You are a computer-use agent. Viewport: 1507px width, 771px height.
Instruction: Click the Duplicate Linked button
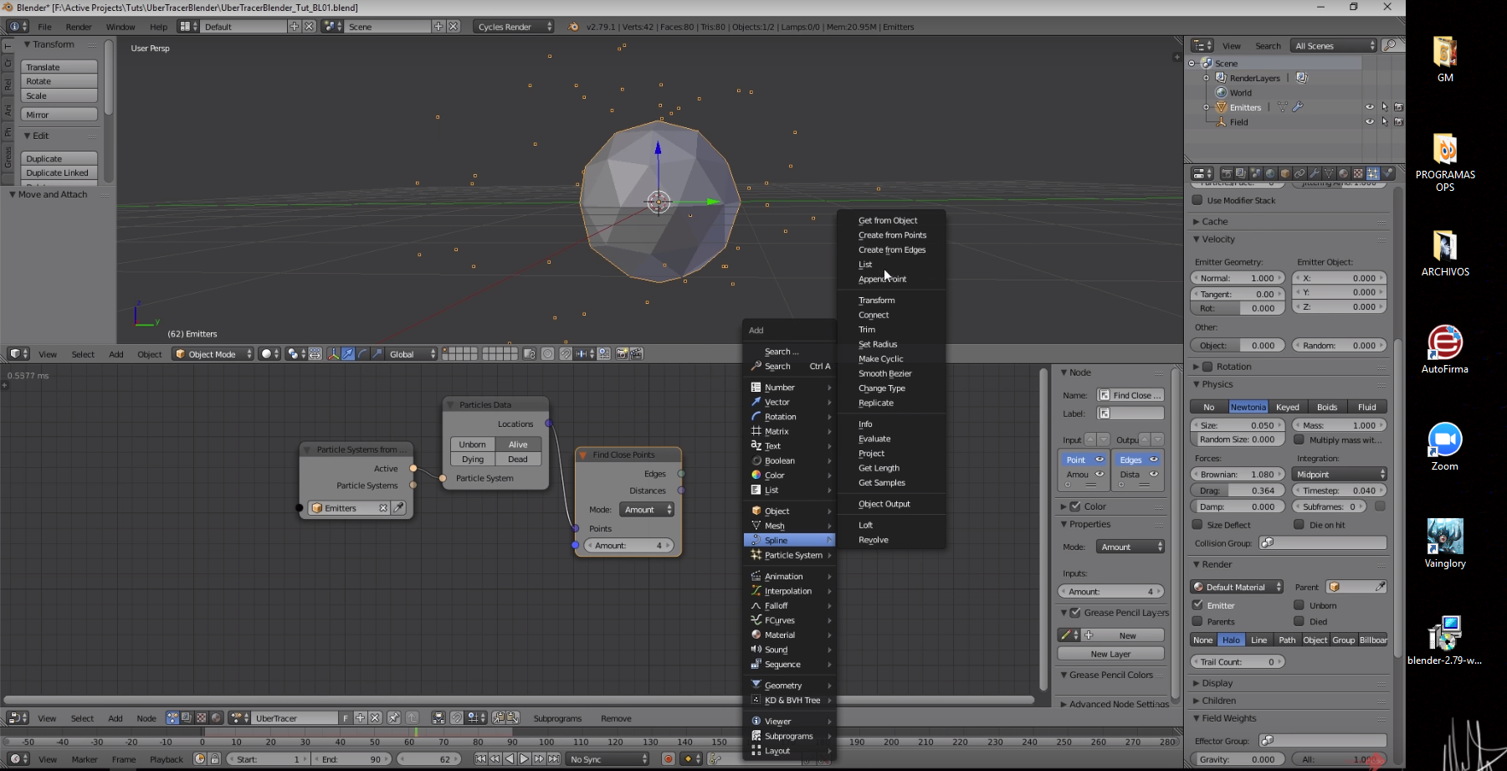(59, 173)
